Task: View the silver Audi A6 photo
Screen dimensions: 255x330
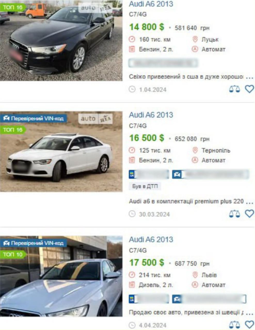Action: coord(61,276)
